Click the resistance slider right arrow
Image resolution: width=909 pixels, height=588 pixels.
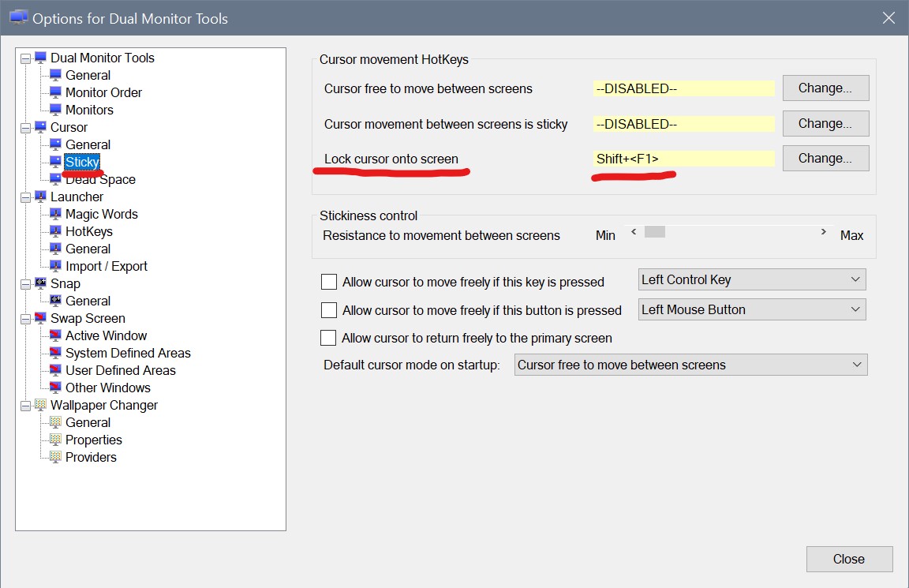[823, 232]
